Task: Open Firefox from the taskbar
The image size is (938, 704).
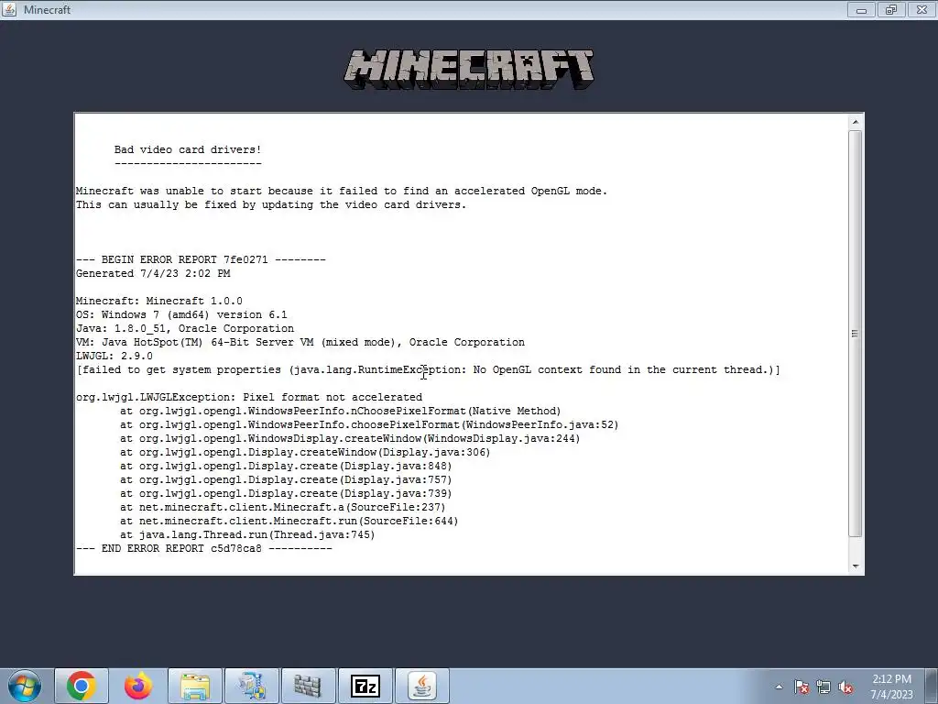Action: 138,686
